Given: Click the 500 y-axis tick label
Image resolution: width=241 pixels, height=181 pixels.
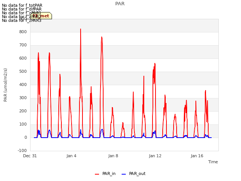Looking at the screenshot, I should click(x=23, y=71).
